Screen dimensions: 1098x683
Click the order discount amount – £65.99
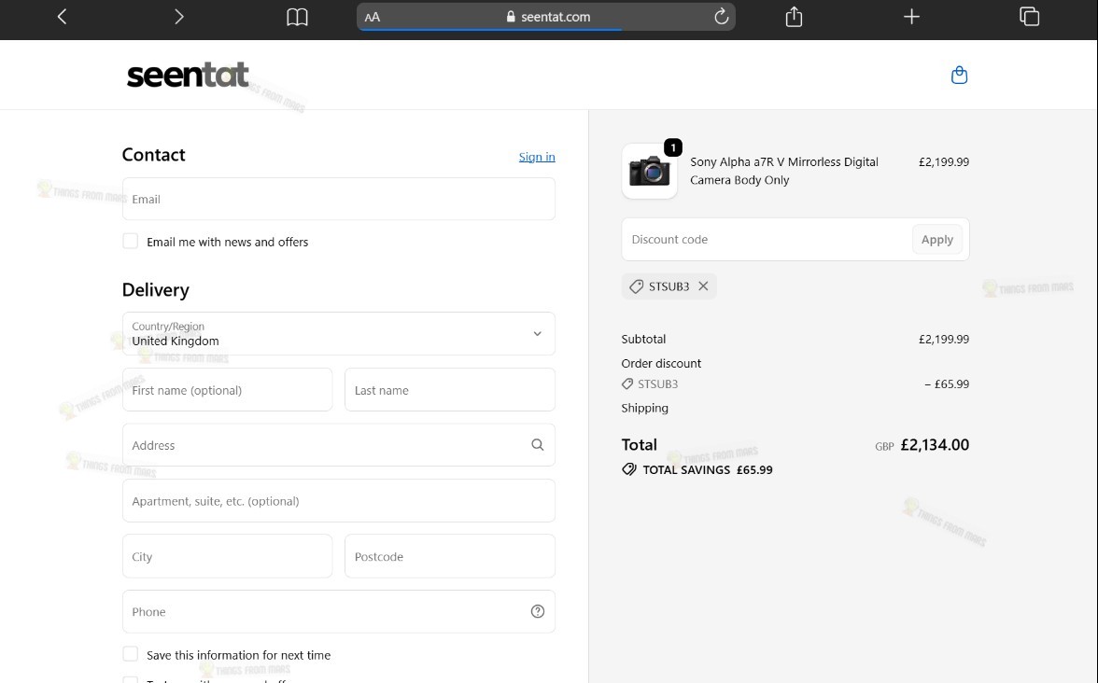pos(946,383)
